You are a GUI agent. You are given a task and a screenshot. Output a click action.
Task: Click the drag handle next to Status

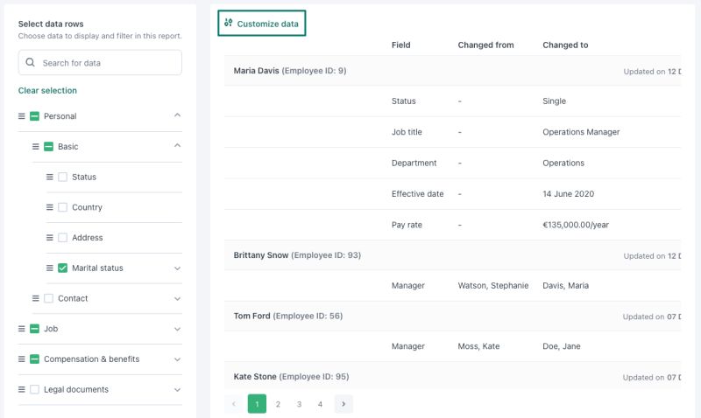pos(50,177)
